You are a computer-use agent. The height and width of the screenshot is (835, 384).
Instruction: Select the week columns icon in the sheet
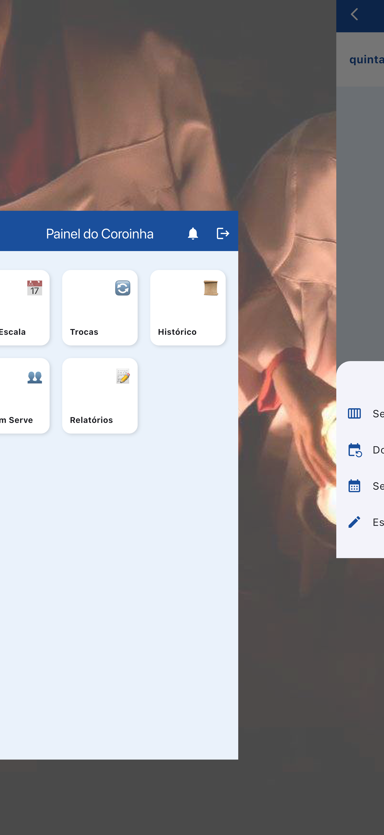tap(354, 413)
